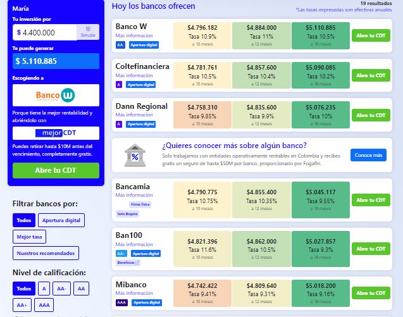Click Apertura digital badge under Coltefinanciera

pyautogui.click(x=142, y=84)
